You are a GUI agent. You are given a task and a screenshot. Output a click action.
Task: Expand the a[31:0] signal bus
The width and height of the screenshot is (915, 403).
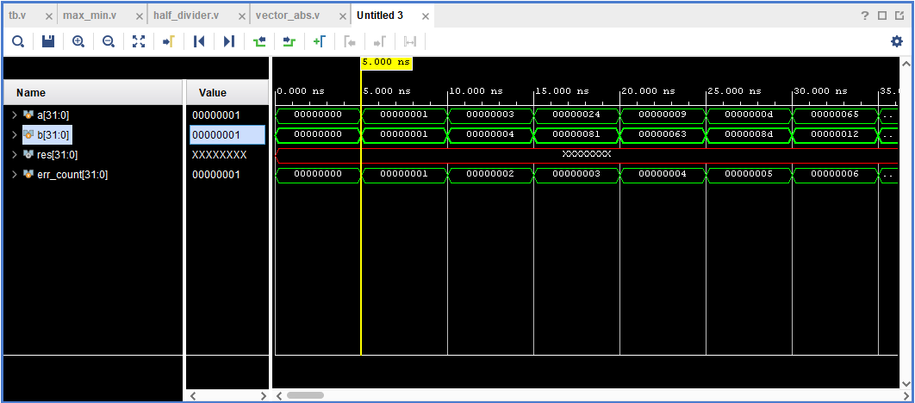14,115
